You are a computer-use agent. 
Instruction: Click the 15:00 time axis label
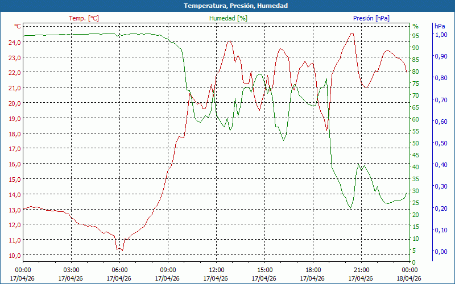(264, 270)
